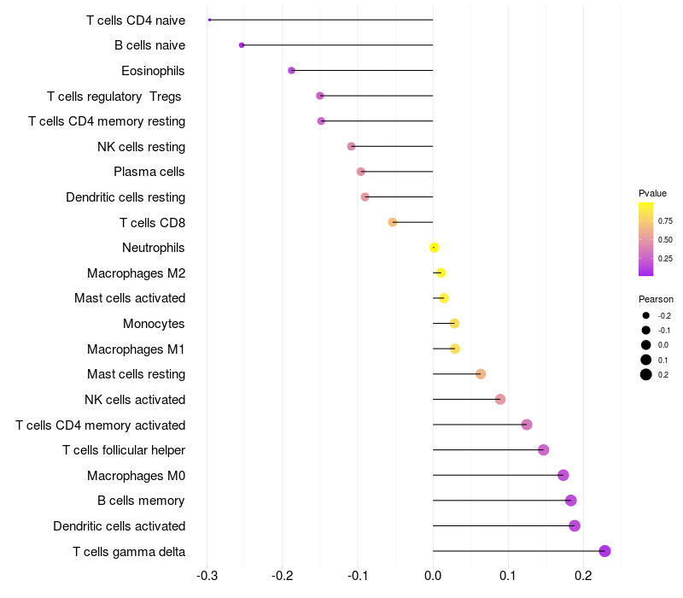The height and width of the screenshot is (598, 683).
Task: Click the B cells naive data point
Action: coord(242,45)
